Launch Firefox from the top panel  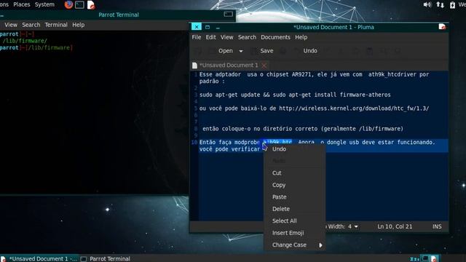[x=68, y=5]
